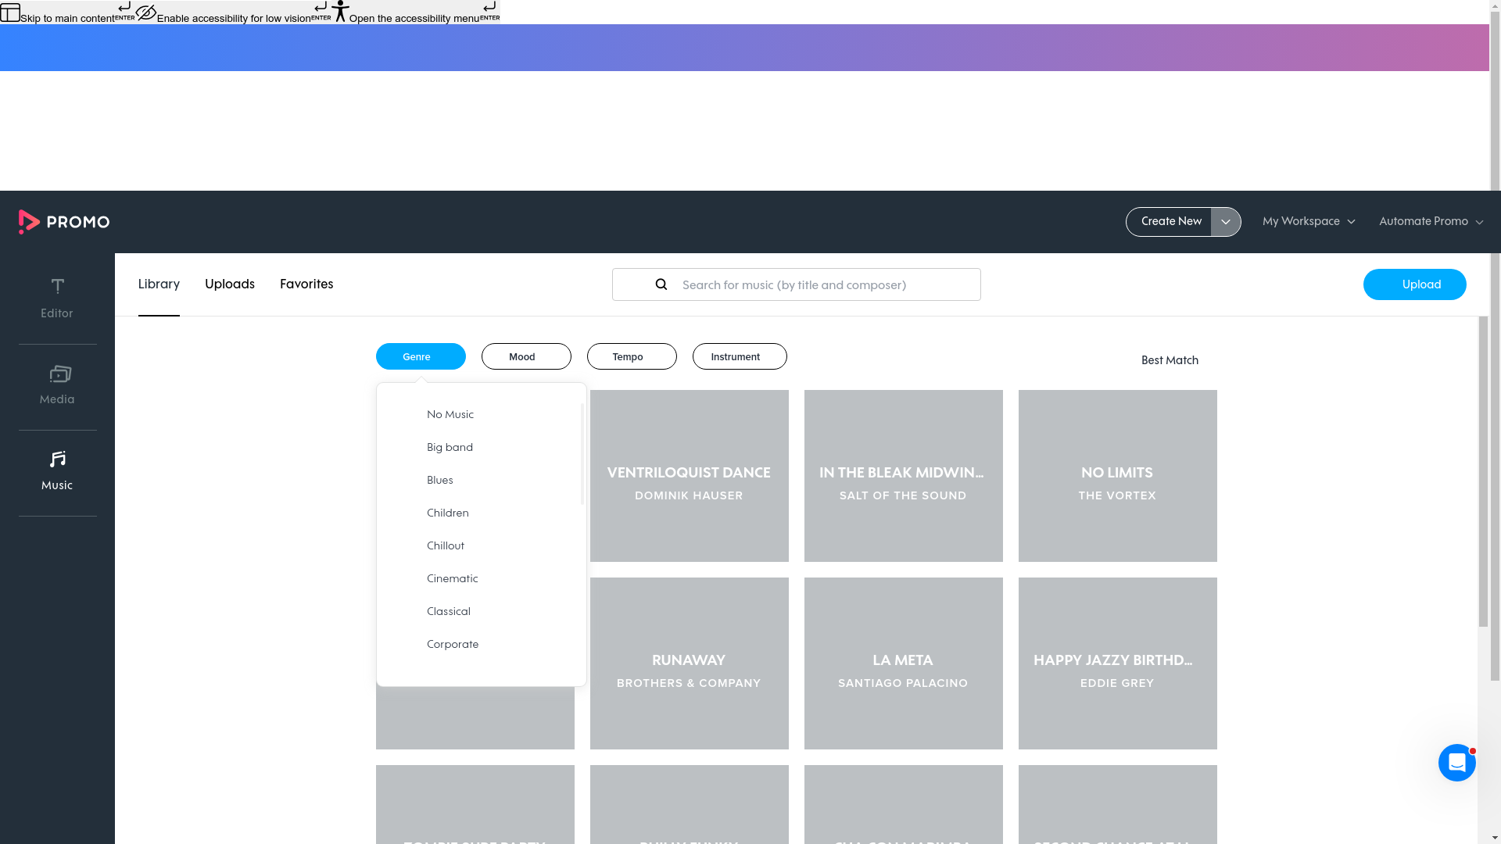This screenshot has width=1501, height=844.
Task: Click the accessibility menu figure icon
Action: point(340,11)
